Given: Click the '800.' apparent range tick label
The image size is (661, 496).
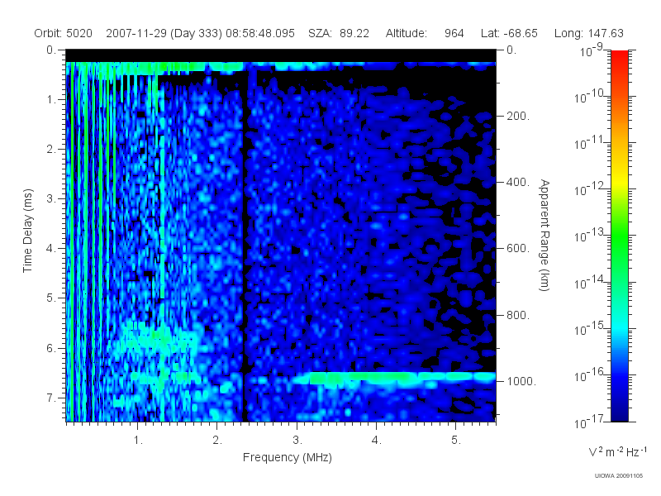Looking at the screenshot, I should (x=518, y=315).
